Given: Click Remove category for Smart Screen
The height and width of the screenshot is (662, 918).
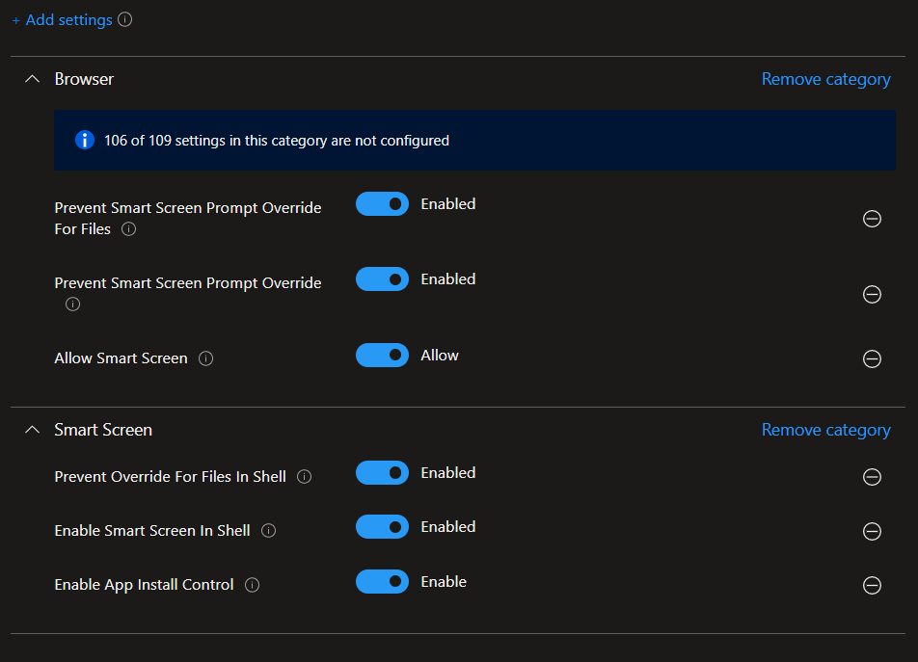Looking at the screenshot, I should click(x=825, y=430).
